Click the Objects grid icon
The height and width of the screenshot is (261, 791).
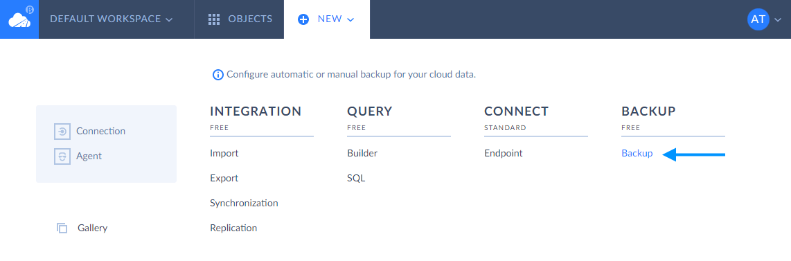[214, 19]
